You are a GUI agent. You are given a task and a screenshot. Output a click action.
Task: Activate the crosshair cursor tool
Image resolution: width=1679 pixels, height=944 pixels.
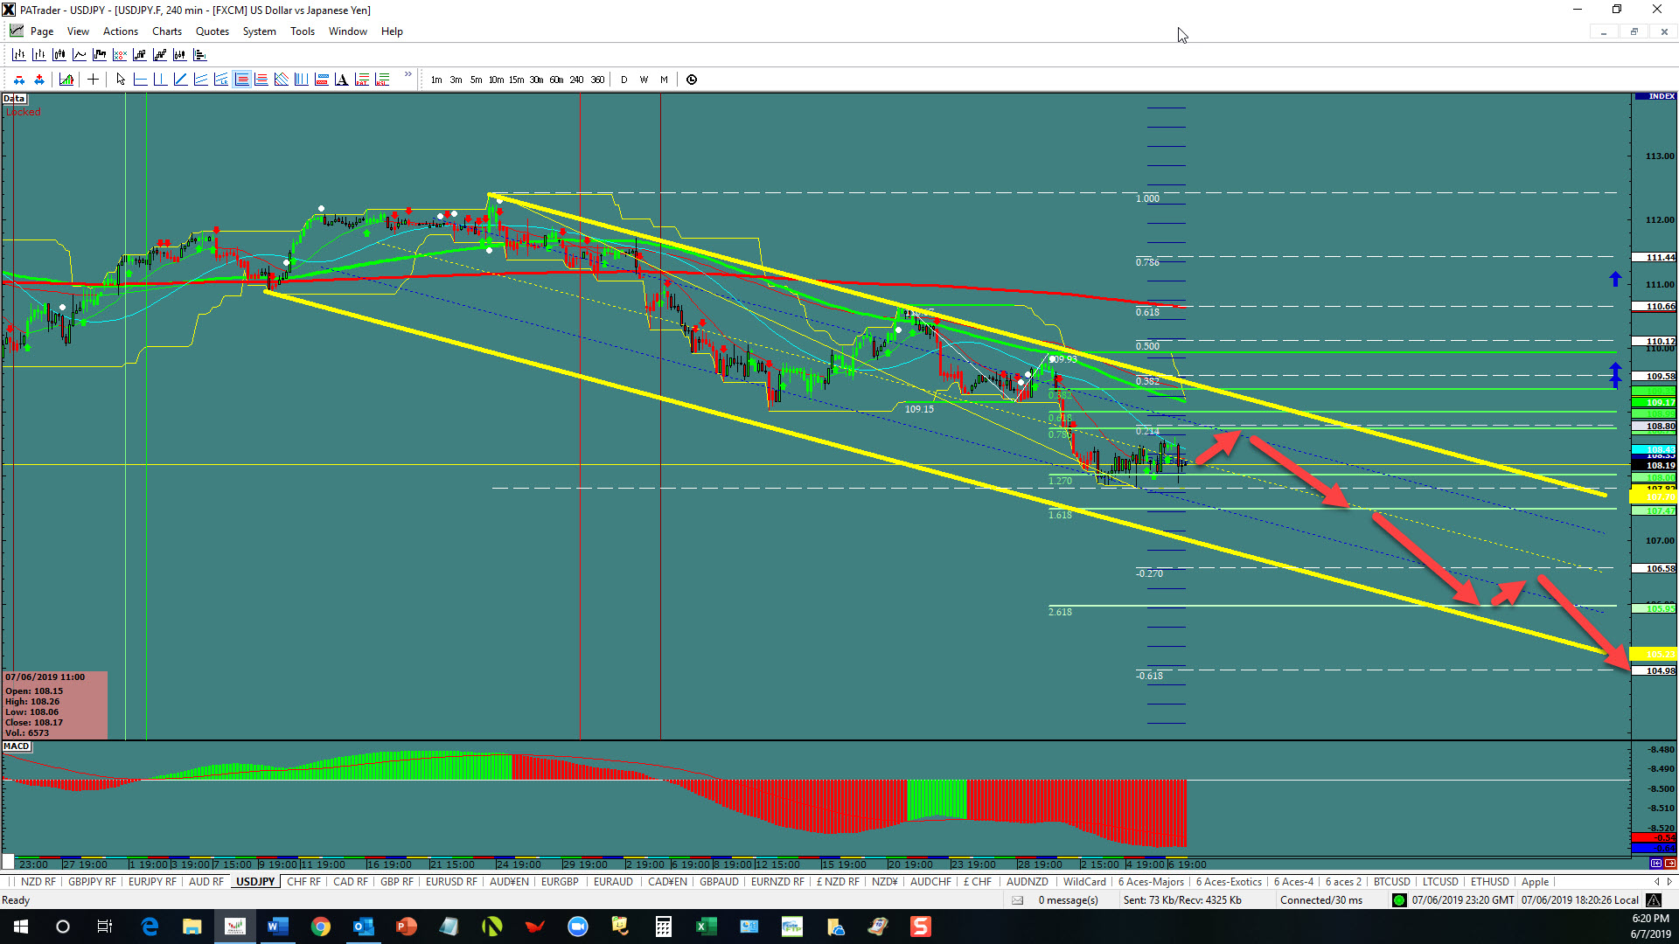[93, 80]
